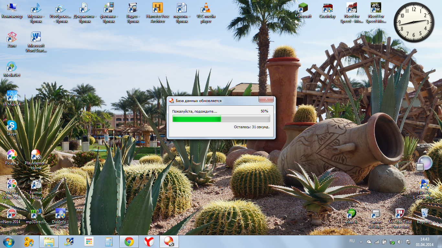Open the volume speaker tray icon
This screenshot has width=442, height=248.
[x=400, y=242]
